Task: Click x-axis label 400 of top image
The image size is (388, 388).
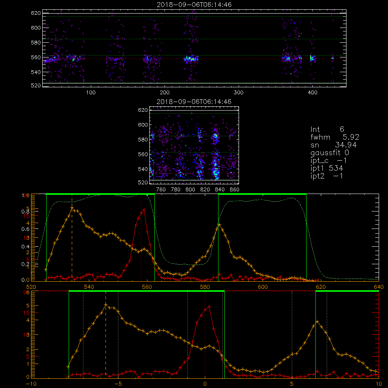Action: pos(312,93)
